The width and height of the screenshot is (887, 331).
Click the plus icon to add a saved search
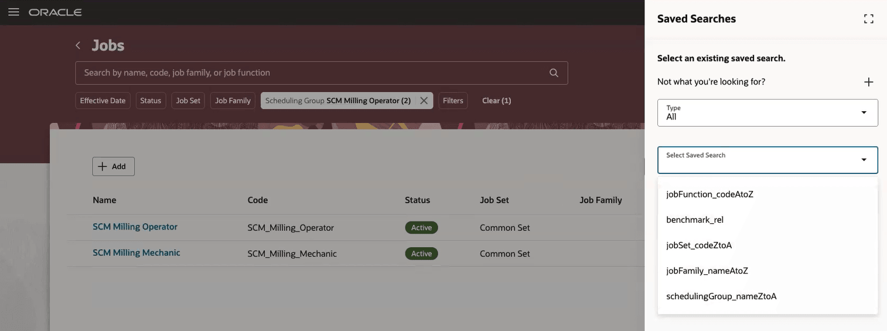pyautogui.click(x=868, y=82)
